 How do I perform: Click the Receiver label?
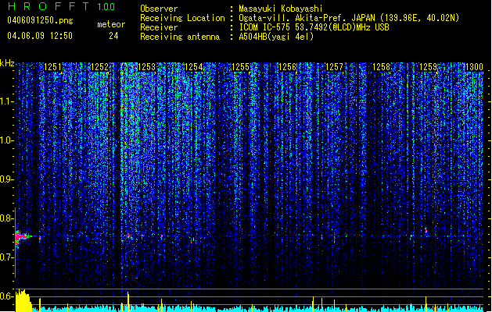click(159, 27)
